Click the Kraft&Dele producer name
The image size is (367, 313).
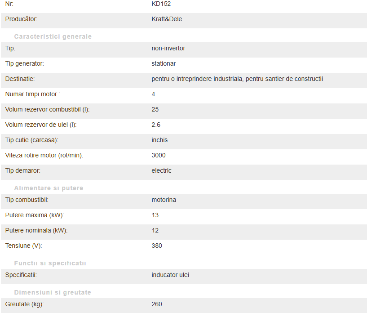pyautogui.click(x=167, y=19)
